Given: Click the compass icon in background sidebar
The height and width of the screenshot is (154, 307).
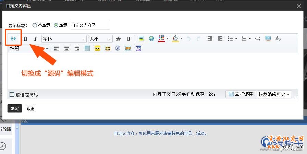Looking at the screenshot, I should [x=2, y=146].
